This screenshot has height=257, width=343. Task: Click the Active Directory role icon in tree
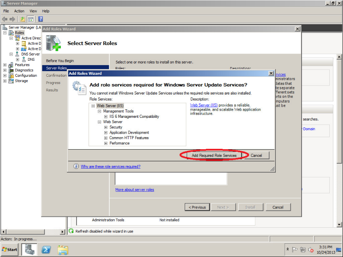(x=17, y=38)
